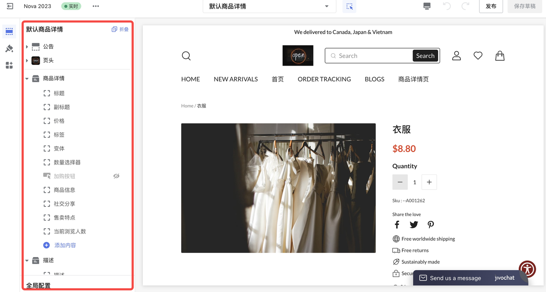Click the accessibility icon at bottom right
Viewport: 546px width, 292px height.
527,269
